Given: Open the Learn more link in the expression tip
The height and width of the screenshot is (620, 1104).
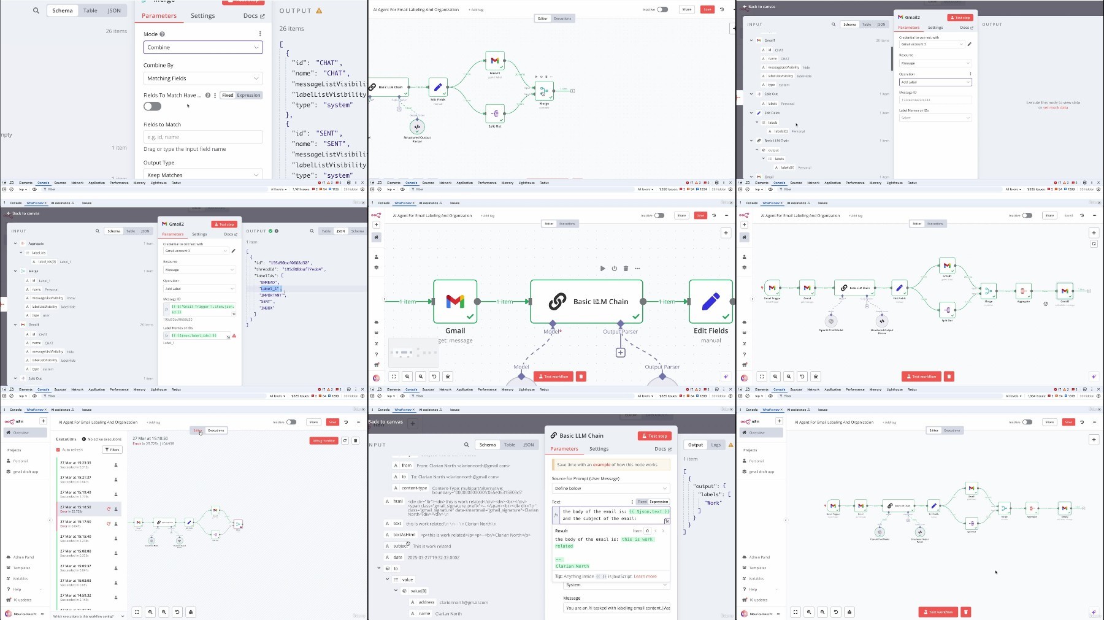Looking at the screenshot, I should click(x=645, y=576).
